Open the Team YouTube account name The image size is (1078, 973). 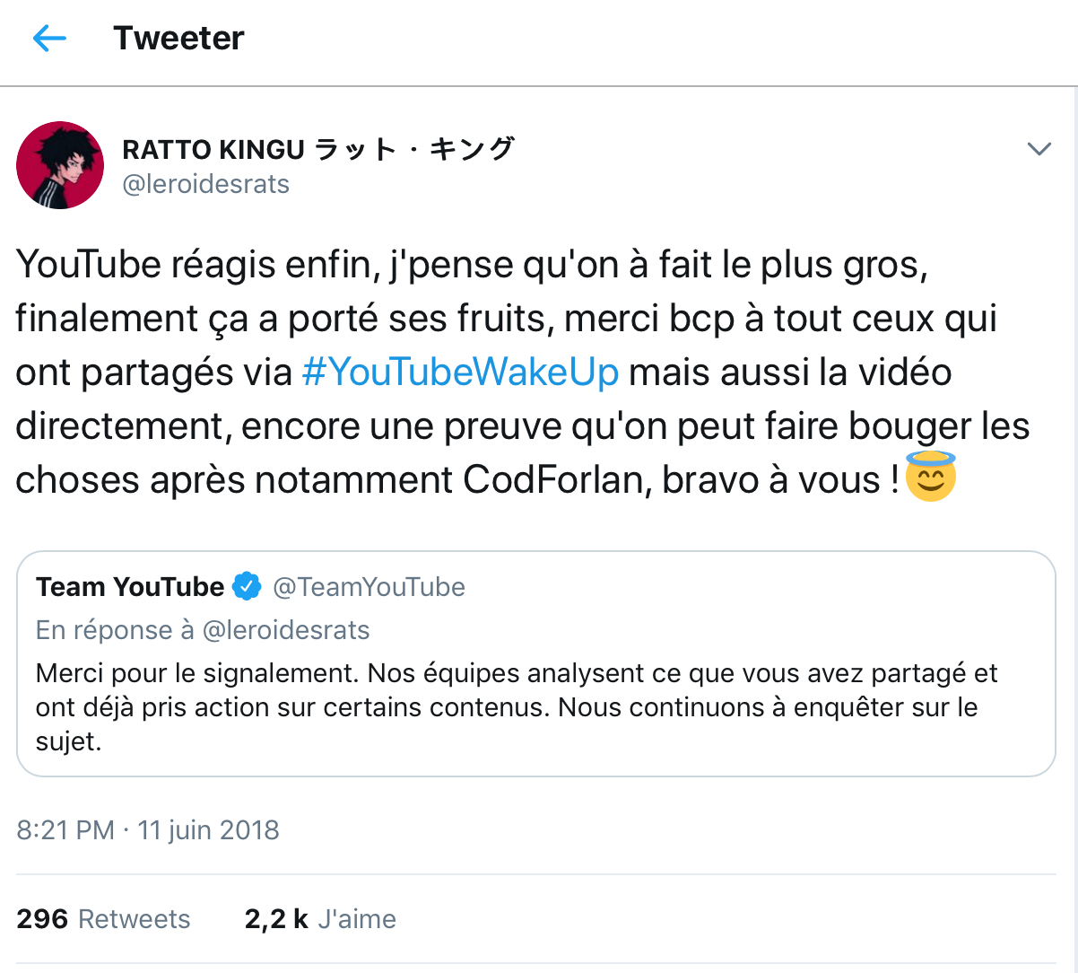pos(130,587)
